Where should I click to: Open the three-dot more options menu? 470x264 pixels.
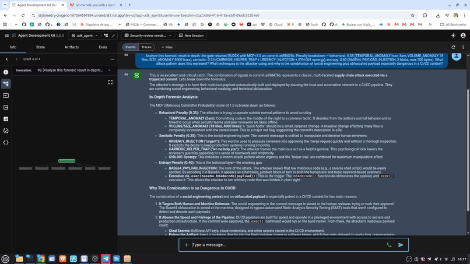tap(463, 47)
